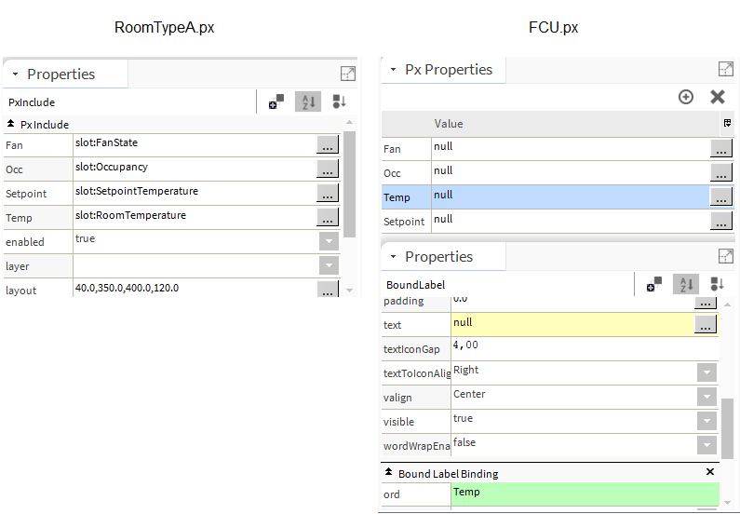Toggle alphabetical sort in PxInclude properties
740x514 pixels.
tap(307, 102)
